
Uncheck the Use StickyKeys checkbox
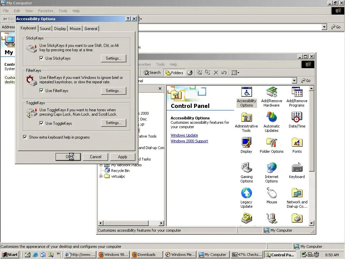click(41, 58)
